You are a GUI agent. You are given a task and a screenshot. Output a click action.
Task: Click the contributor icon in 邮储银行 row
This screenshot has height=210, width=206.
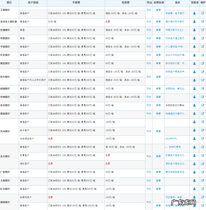194,89
